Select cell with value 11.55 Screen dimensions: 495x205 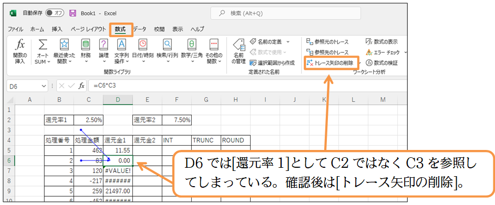(x=118, y=150)
